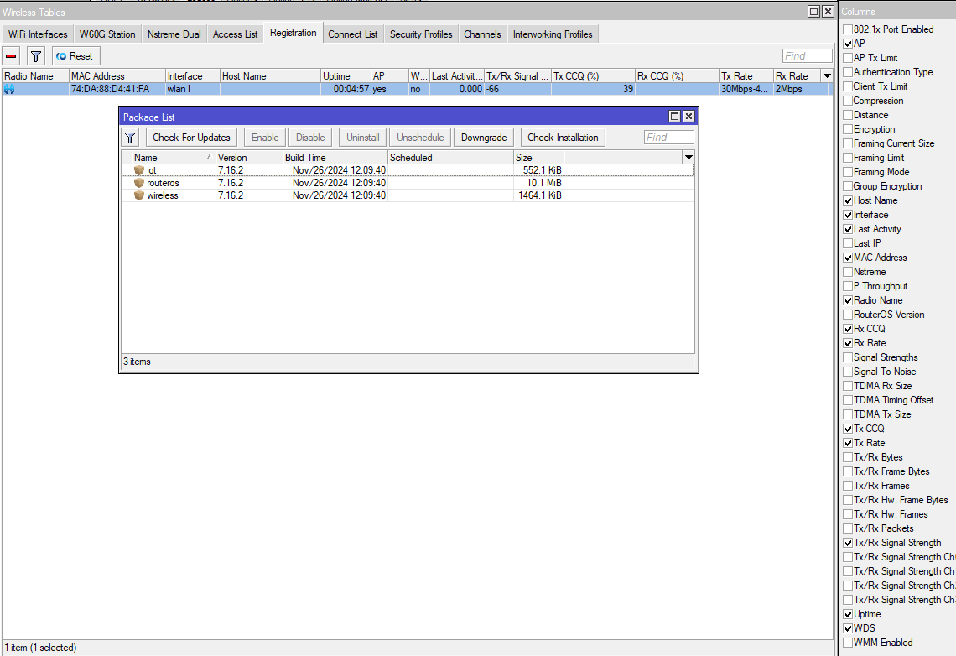The image size is (956, 656).
Task: Click the Reset button
Action: click(75, 56)
